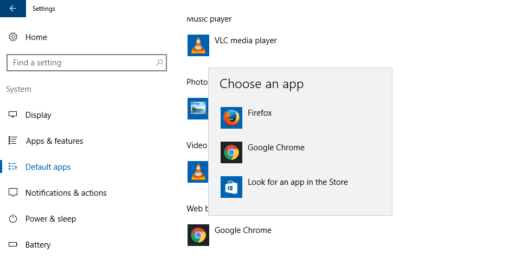This screenshot has height=260, width=522.
Task: Click the Apps & features list icon
Action: [x=13, y=141]
